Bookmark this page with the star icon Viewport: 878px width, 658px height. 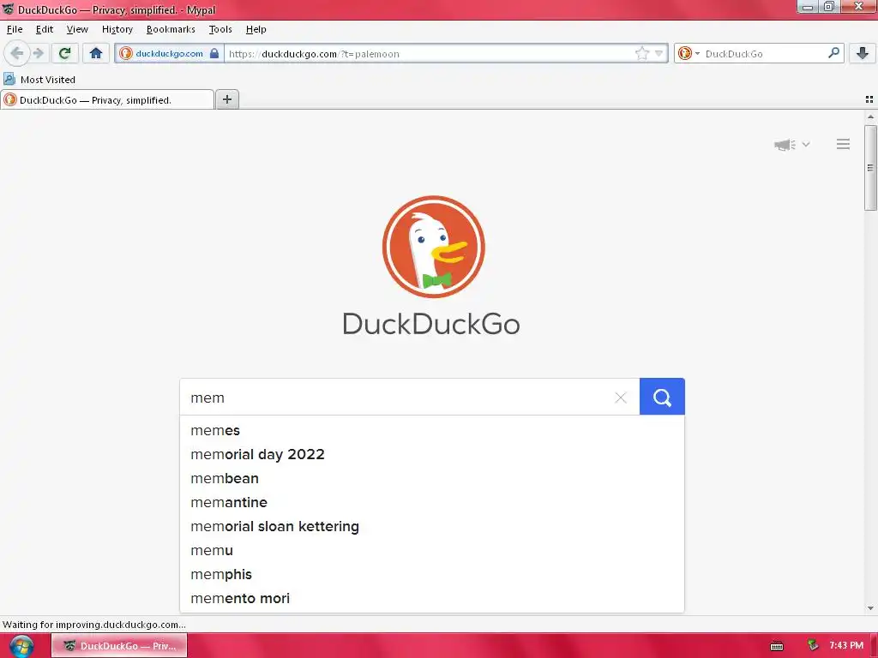pyautogui.click(x=642, y=54)
